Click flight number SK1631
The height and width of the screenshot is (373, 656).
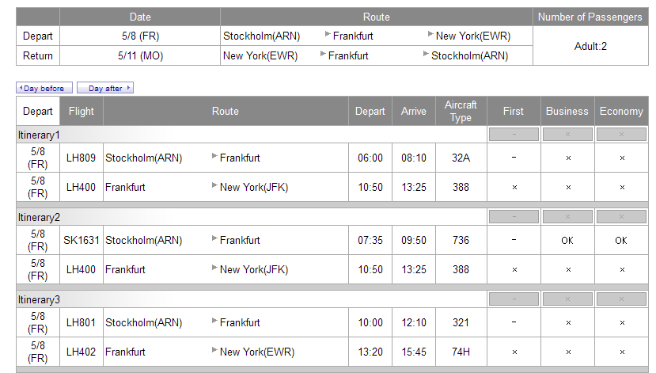[x=82, y=240]
